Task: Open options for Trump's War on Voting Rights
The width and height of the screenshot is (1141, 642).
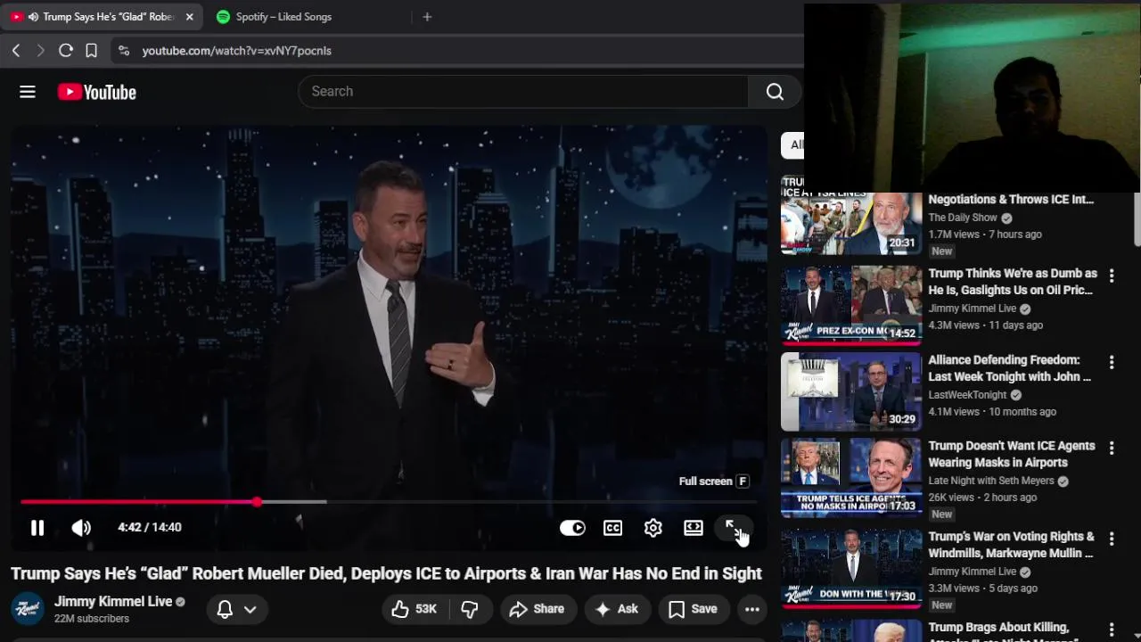Action: click(1112, 539)
